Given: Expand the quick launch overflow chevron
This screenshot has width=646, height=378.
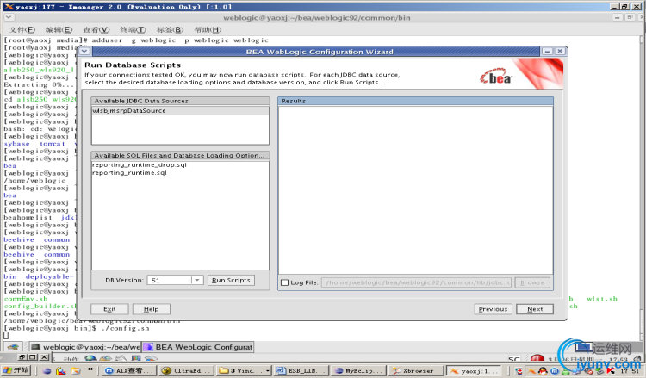Looking at the screenshot, I should (90, 370).
